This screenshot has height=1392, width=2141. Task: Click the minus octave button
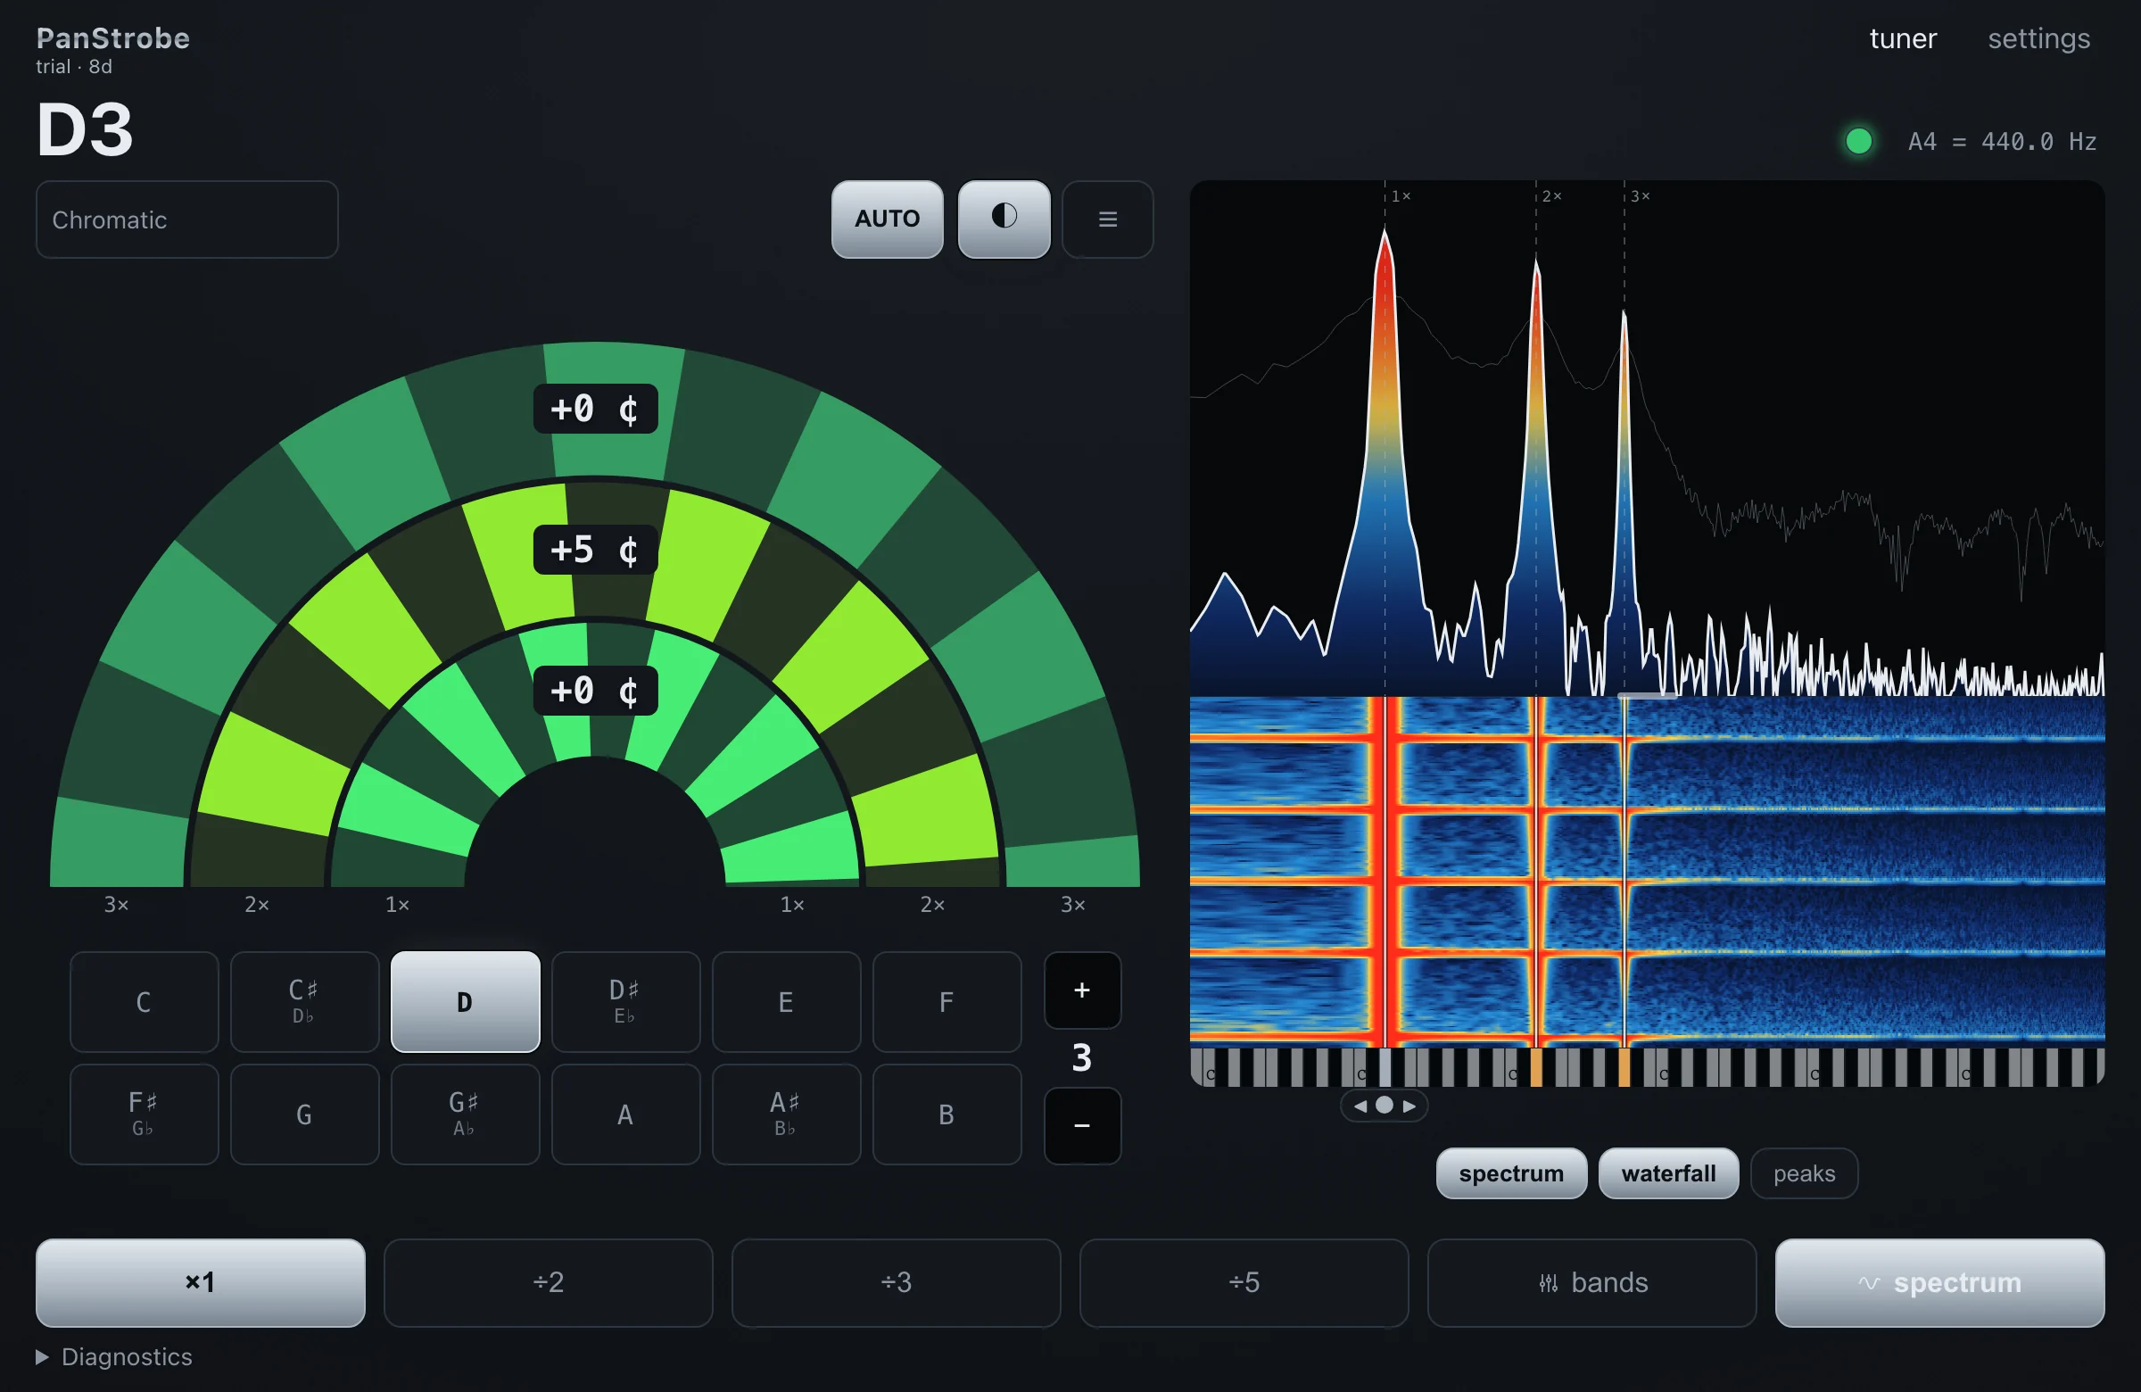pos(1082,1126)
